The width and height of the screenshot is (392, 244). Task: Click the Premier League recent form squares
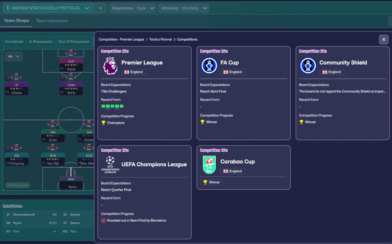112,106
